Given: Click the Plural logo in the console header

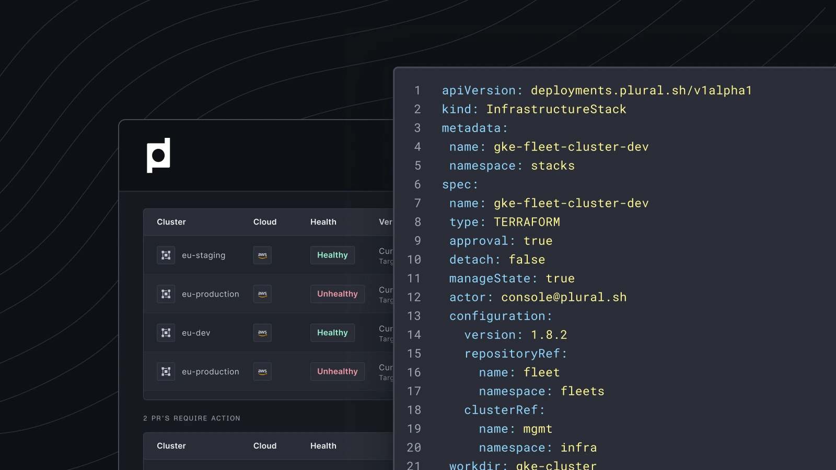Looking at the screenshot, I should tap(158, 155).
